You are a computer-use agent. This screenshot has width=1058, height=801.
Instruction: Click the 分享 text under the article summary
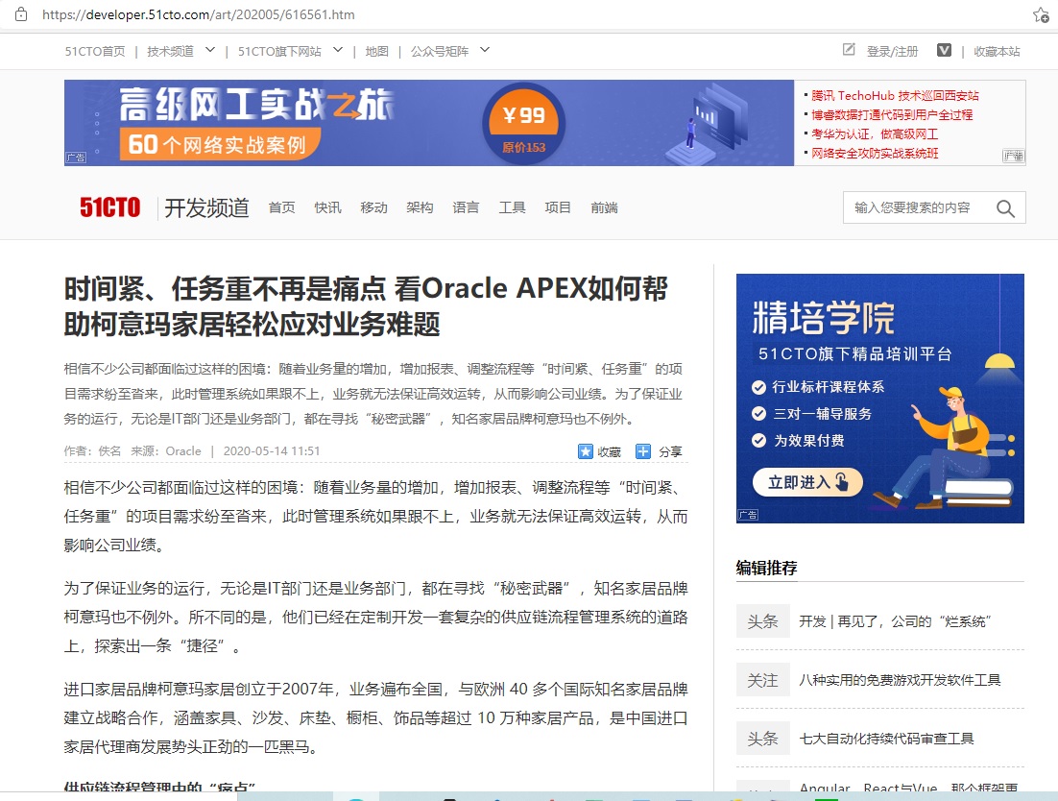pyautogui.click(x=670, y=451)
